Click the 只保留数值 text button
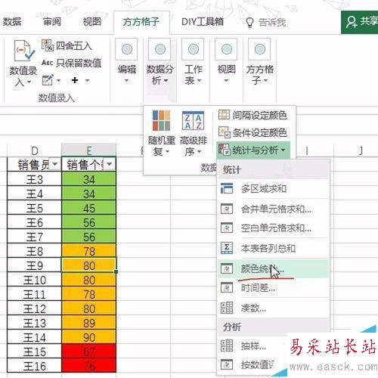The height and width of the screenshot is (378, 378). pyautogui.click(x=79, y=63)
